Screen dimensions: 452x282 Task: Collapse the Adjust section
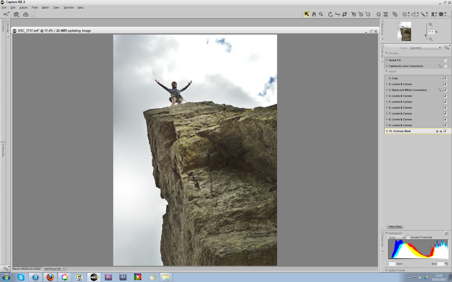pyautogui.click(x=387, y=71)
